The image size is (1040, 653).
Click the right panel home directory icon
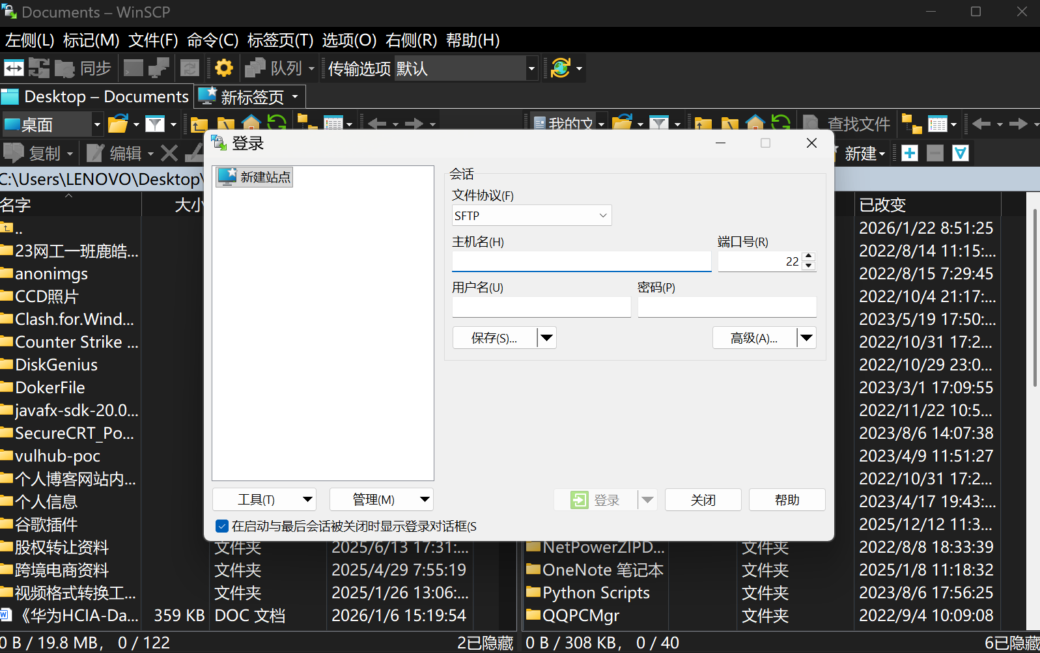click(x=755, y=123)
